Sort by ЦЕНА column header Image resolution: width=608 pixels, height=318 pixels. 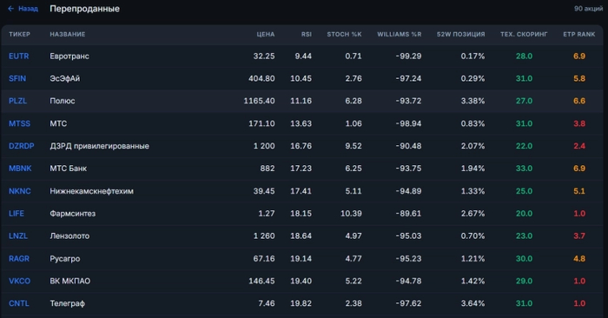pyautogui.click(x=266, y=34)
